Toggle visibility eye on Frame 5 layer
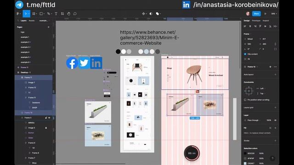The height and width of the screenshot is (165, 294). [49, 118]
